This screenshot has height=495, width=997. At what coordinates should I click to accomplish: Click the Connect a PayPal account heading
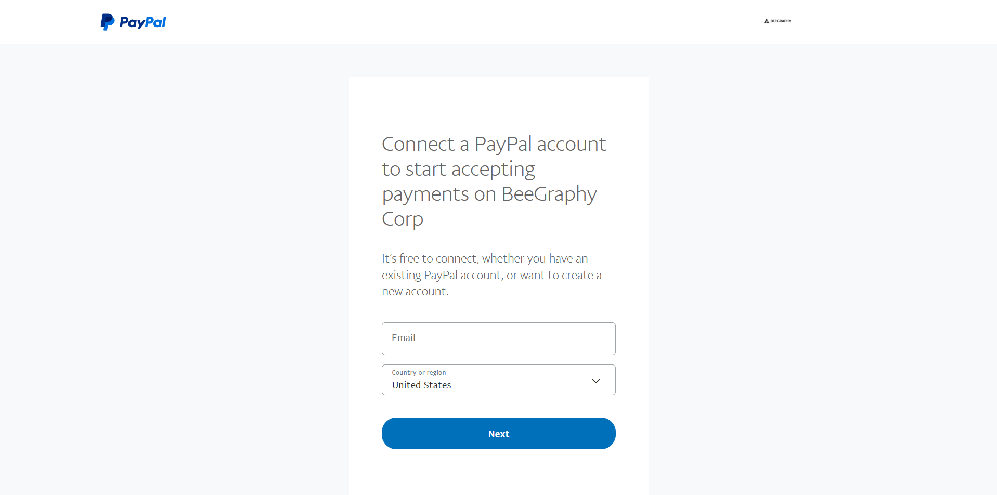click(494, 144)
